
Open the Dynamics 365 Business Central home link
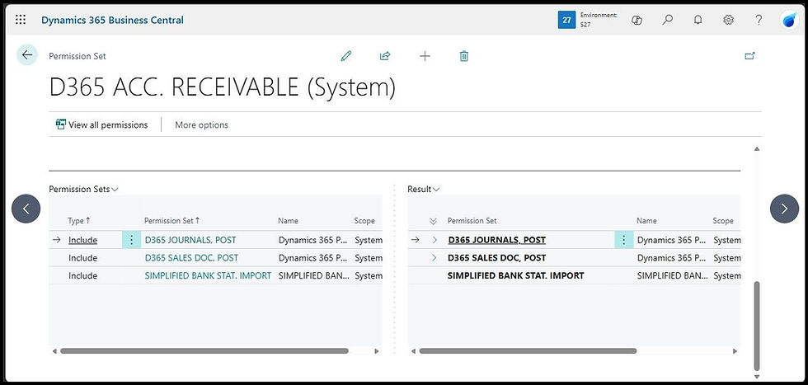point(112,20)
